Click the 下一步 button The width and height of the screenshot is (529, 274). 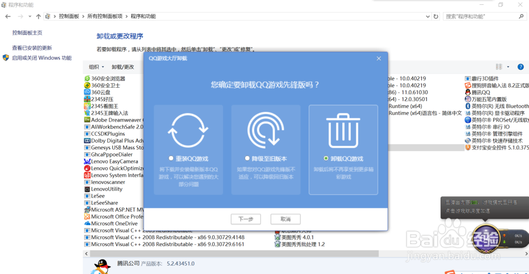point(245,219)
